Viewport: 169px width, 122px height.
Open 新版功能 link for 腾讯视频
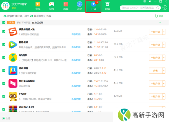tap(76, 47)
